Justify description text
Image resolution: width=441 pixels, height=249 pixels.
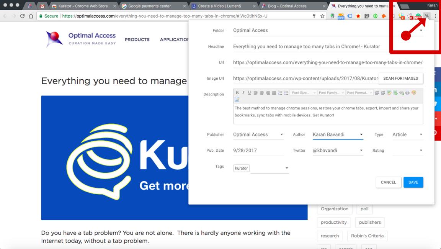tap(274, 93)
